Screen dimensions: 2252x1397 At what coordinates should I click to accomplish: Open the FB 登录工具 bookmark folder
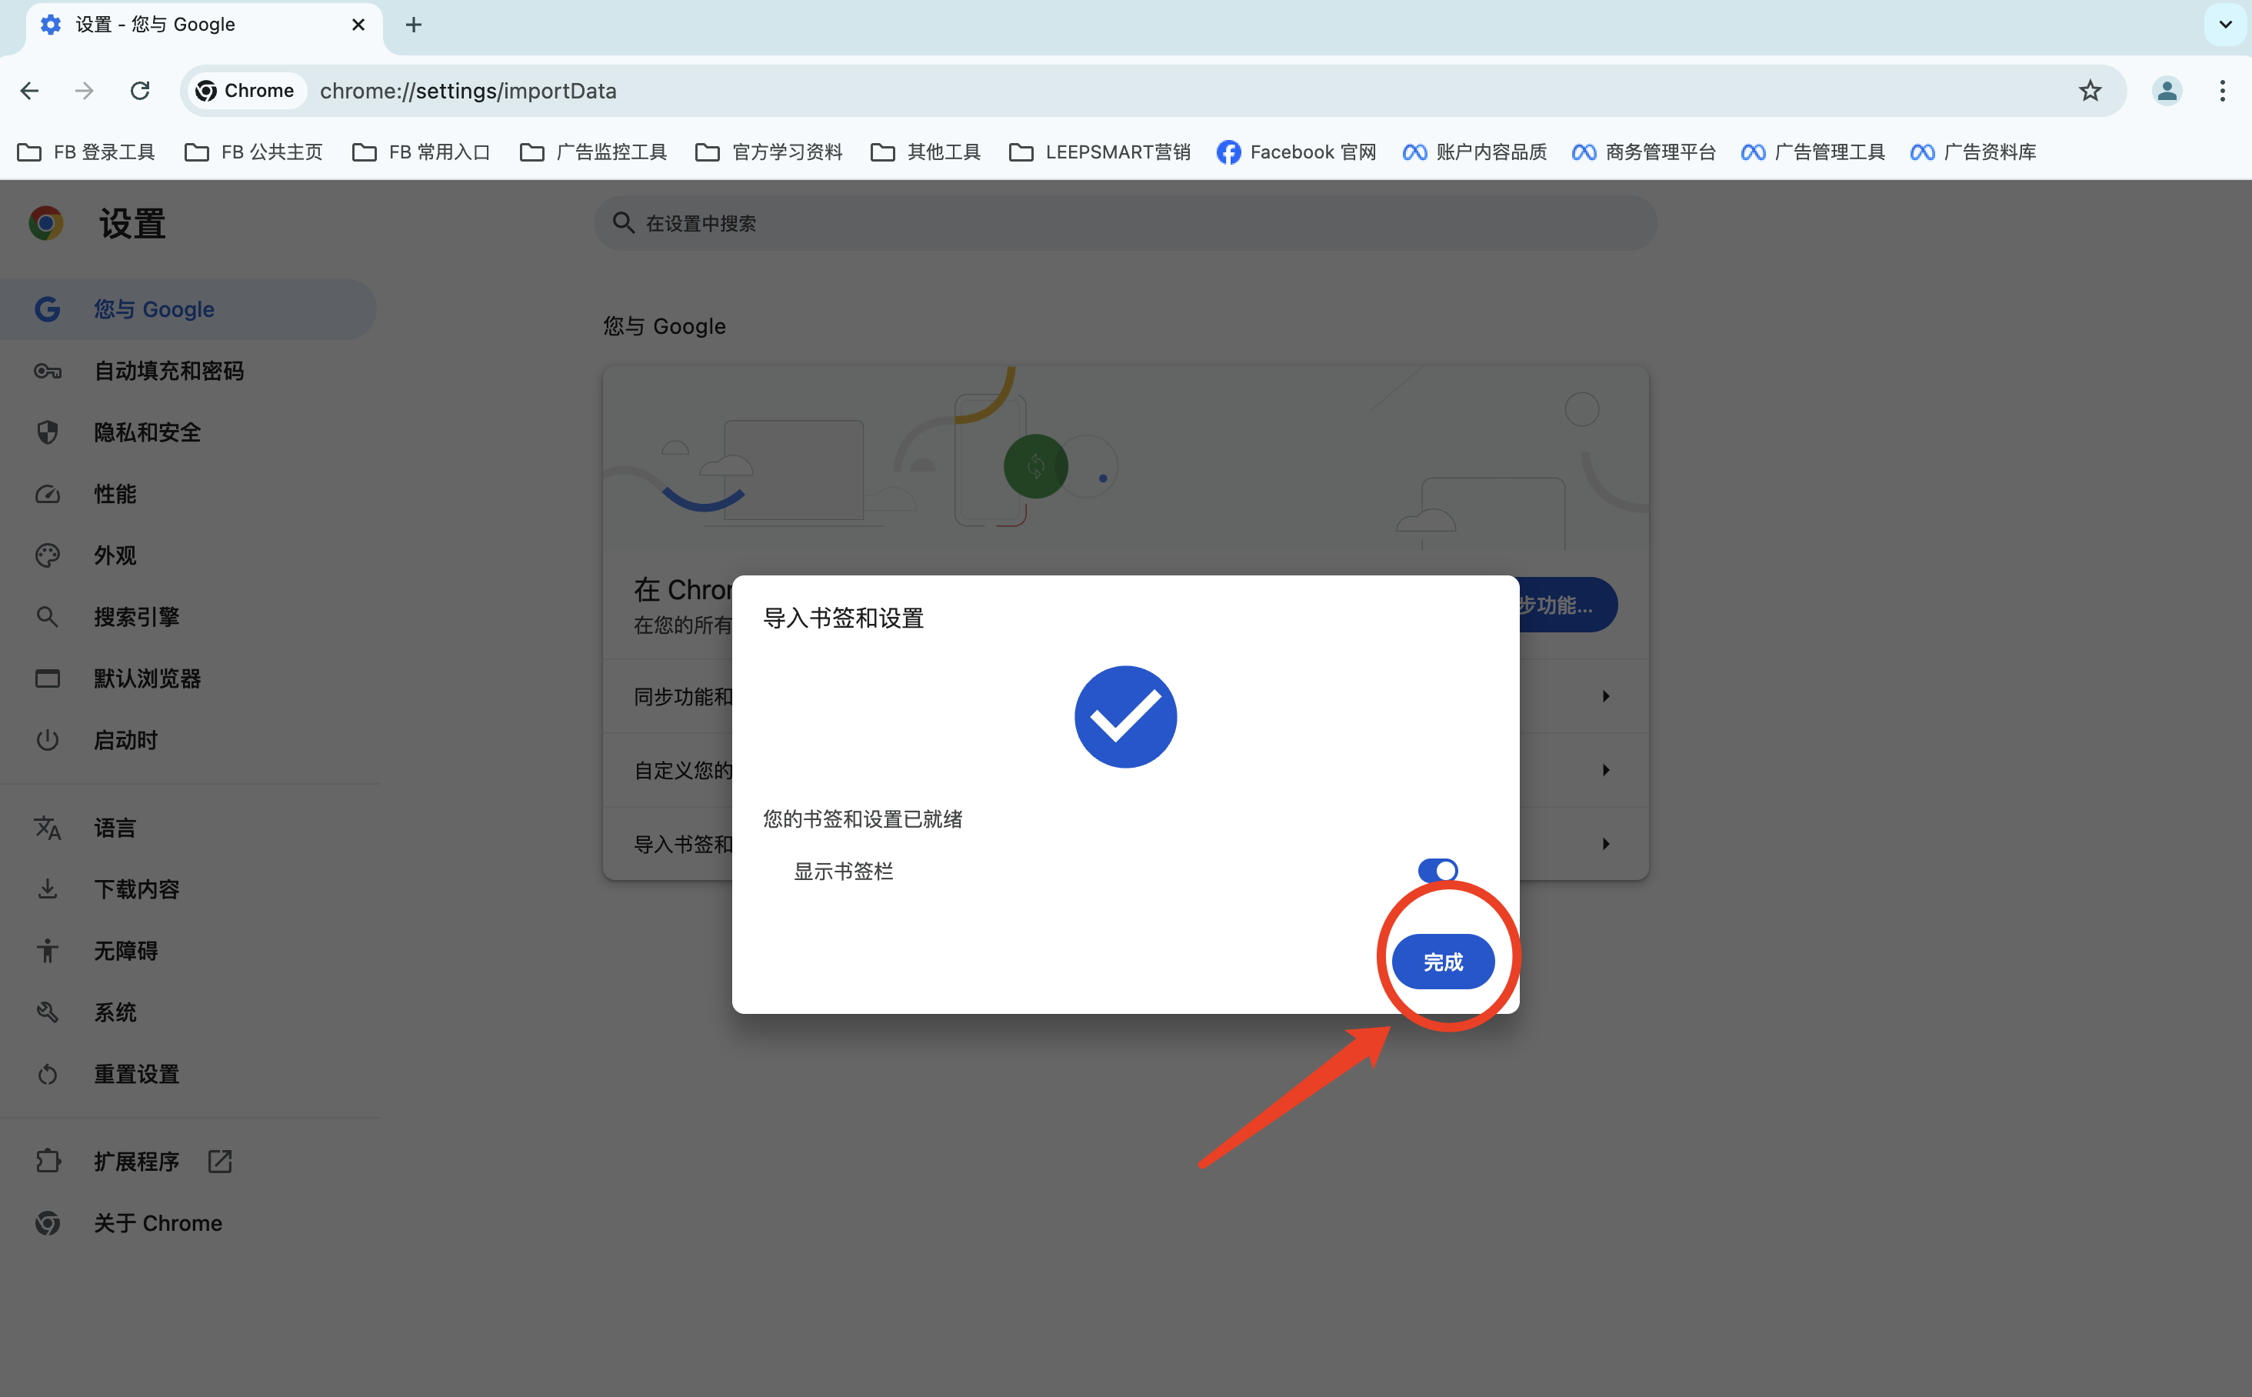(86, 152)
